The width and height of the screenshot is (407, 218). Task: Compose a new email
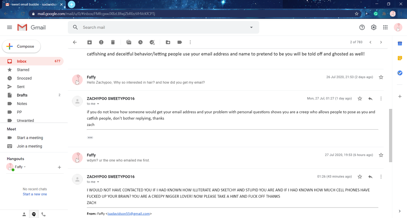[x=21, y=46]
